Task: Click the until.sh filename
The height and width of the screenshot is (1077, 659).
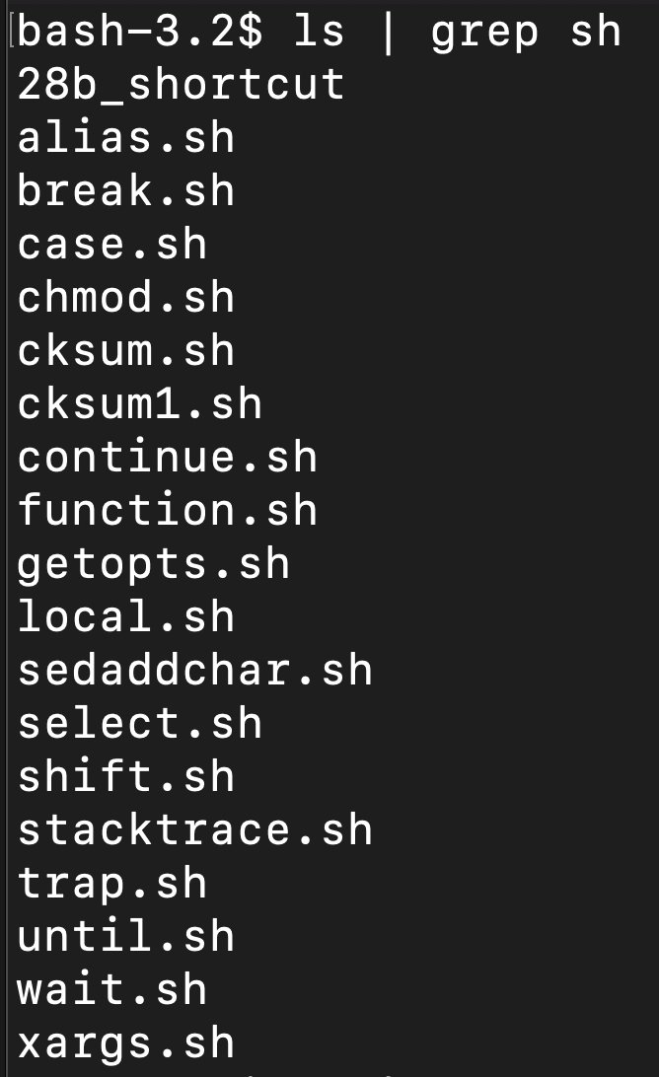Action: [125, 936]
